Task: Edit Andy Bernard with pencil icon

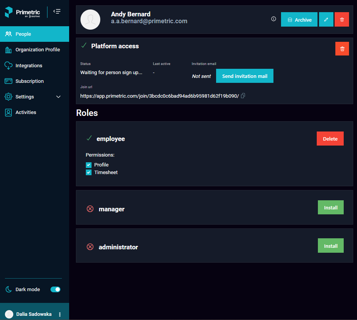Action: (326, 20)
